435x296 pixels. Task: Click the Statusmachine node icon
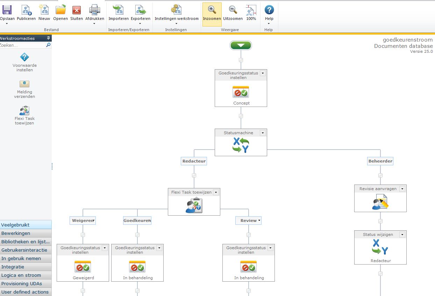pyautogui.click(x=241, y=144)
